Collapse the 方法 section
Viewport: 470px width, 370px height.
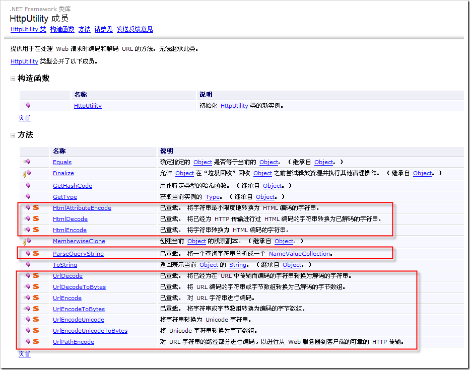(x=13, y=135)
